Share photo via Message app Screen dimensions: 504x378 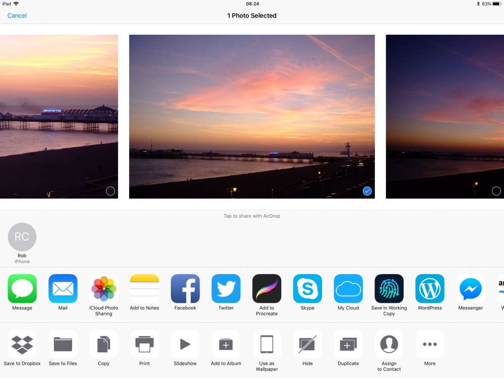pos(22,289)
